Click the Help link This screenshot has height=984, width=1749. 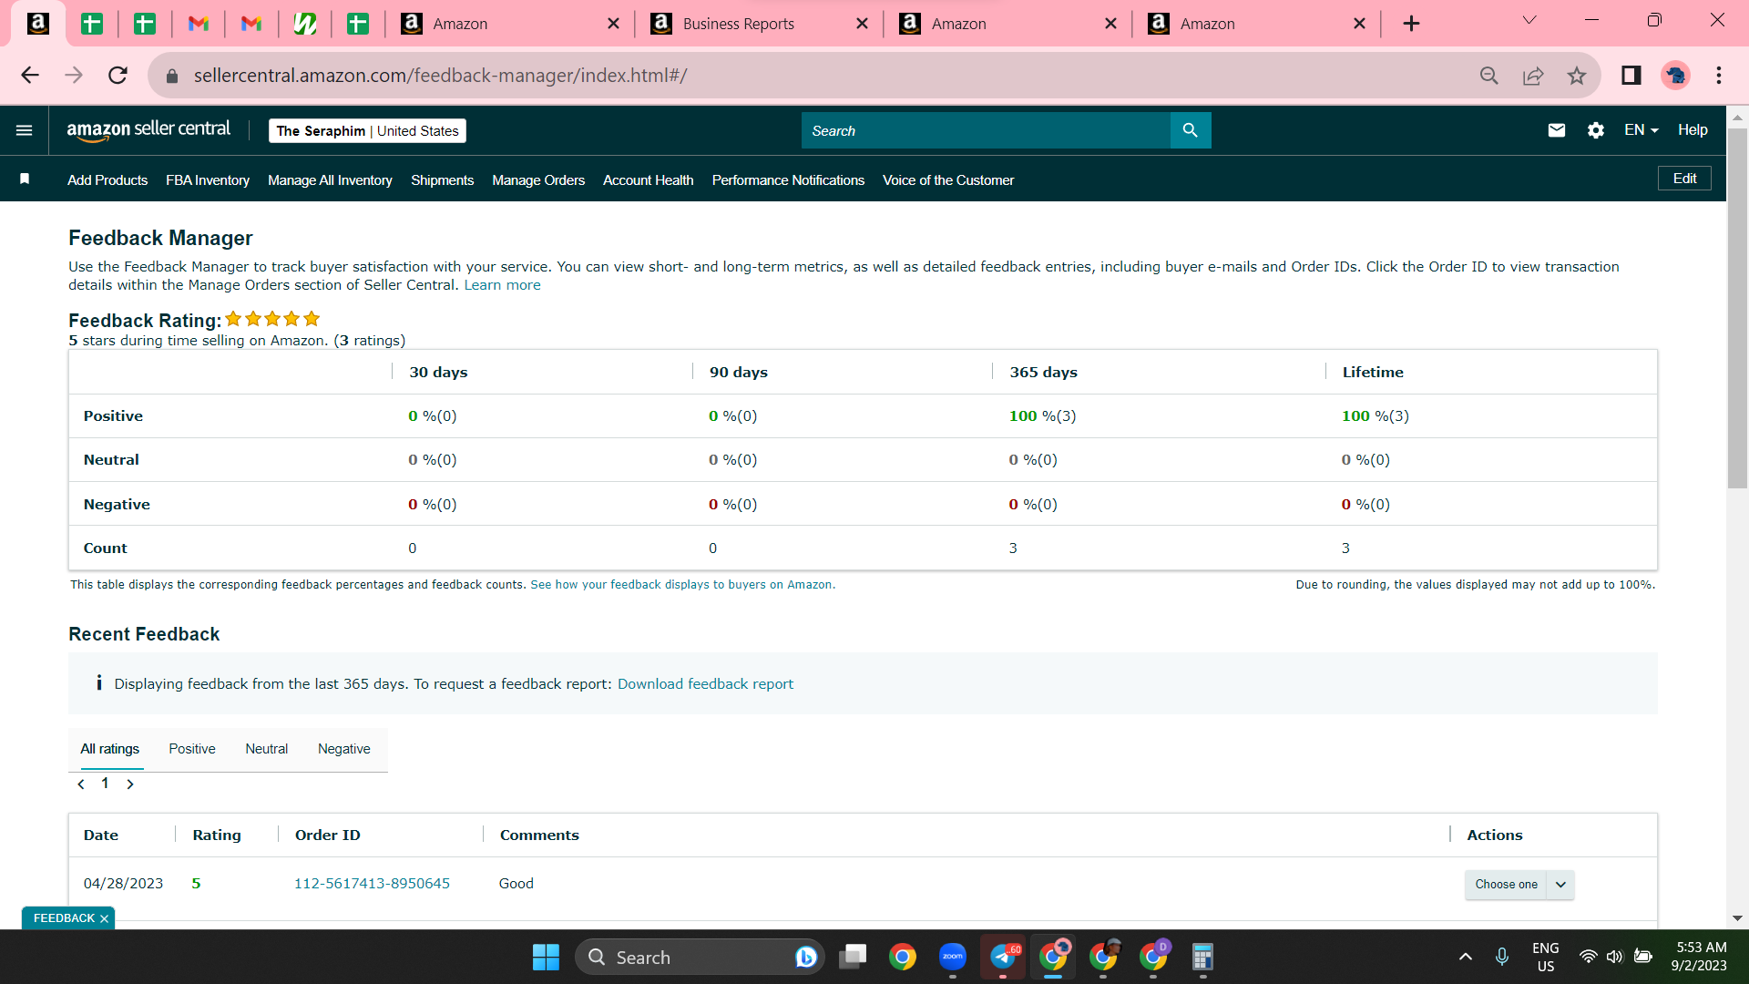coord(1693,130)
